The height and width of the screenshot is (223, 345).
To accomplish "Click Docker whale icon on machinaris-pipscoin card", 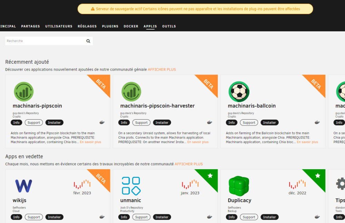I will [102, 122].
